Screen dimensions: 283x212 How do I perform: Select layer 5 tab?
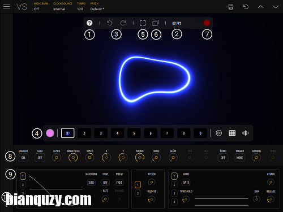[x=134, y=133]
